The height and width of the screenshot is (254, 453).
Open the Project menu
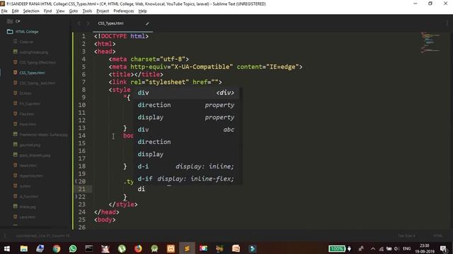(x=103, y=11)
